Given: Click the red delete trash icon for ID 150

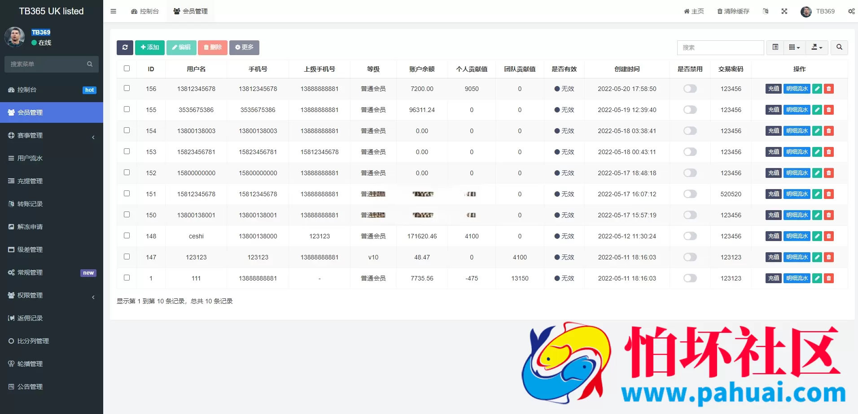Looking at the screenshot, I should coord(829,215).
